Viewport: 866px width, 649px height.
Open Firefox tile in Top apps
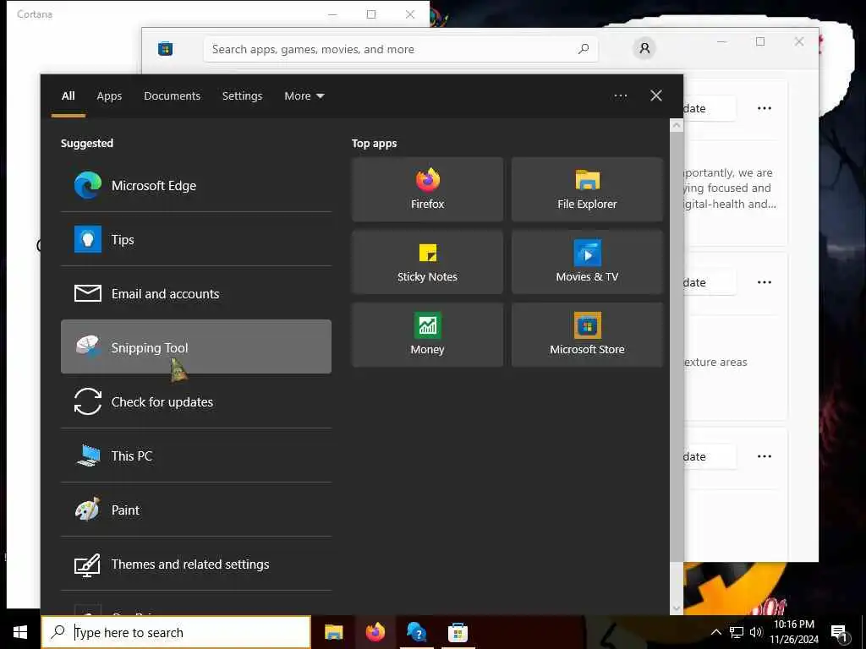tap(427, 189)
